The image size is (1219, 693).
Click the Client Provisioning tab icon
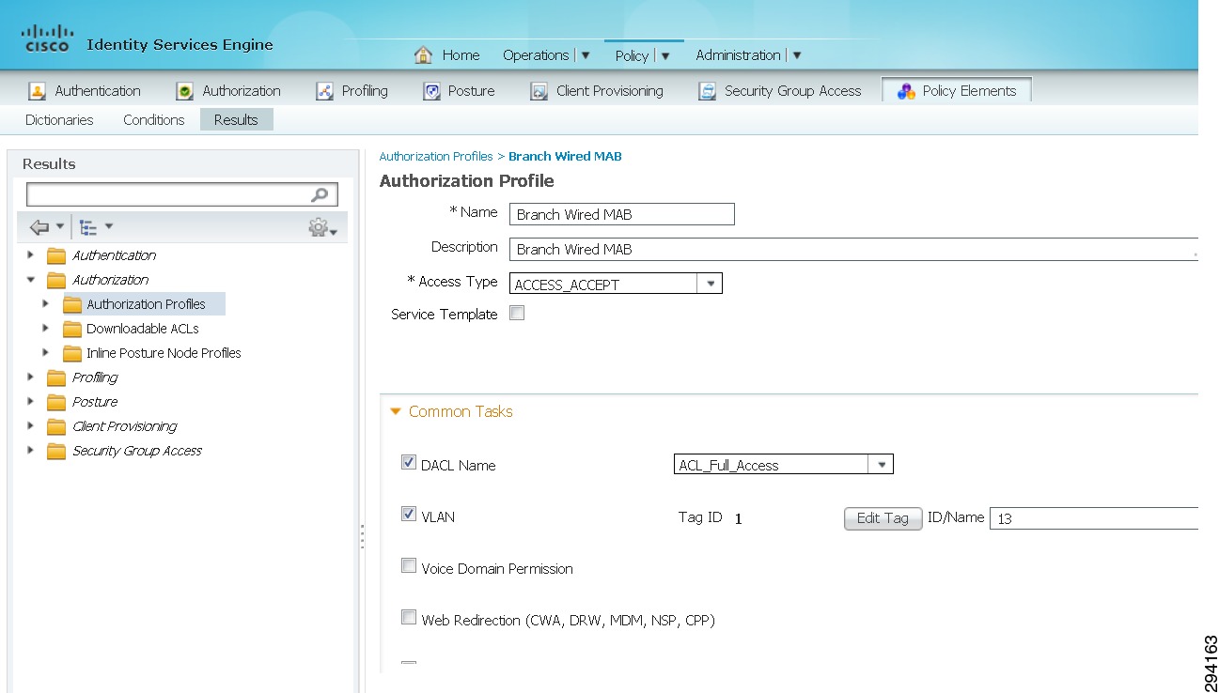coord(539,91)
